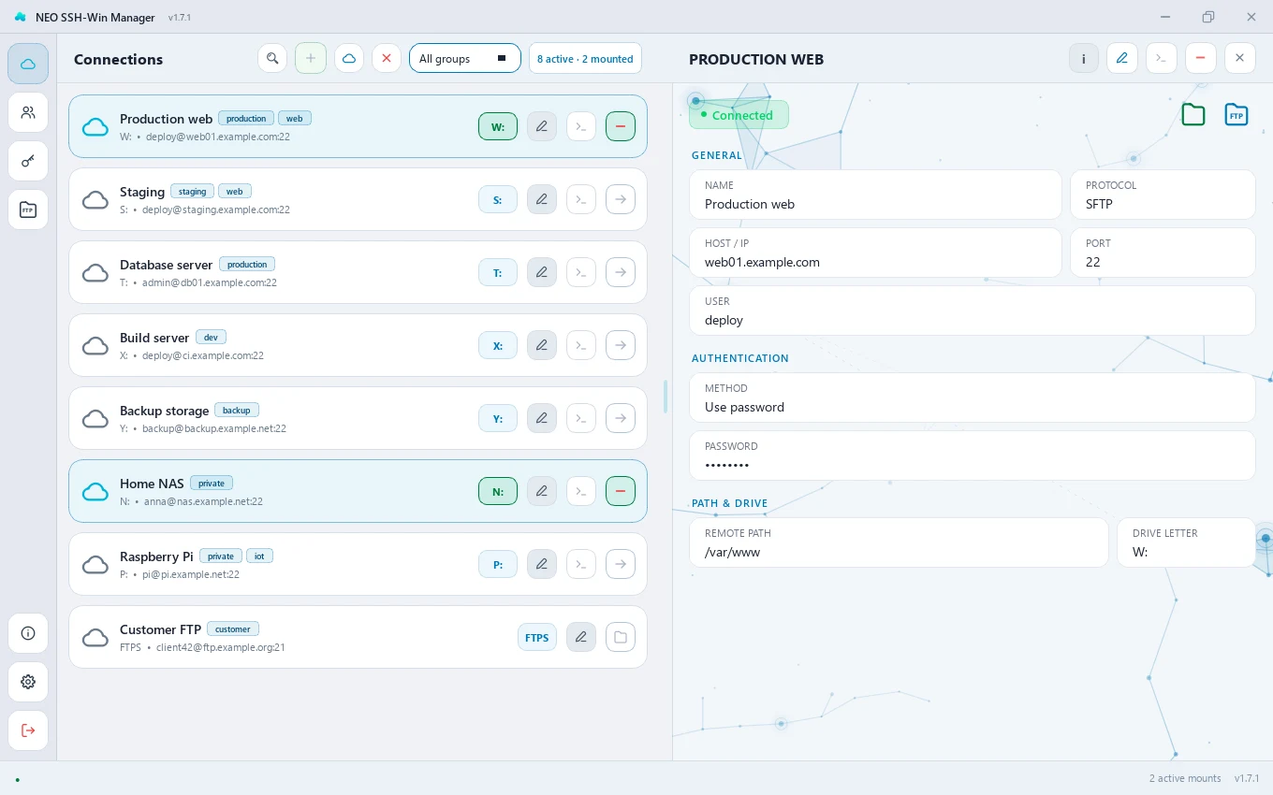
Task: Click the S: drive badge for Staging
Action: pos(497,199)
